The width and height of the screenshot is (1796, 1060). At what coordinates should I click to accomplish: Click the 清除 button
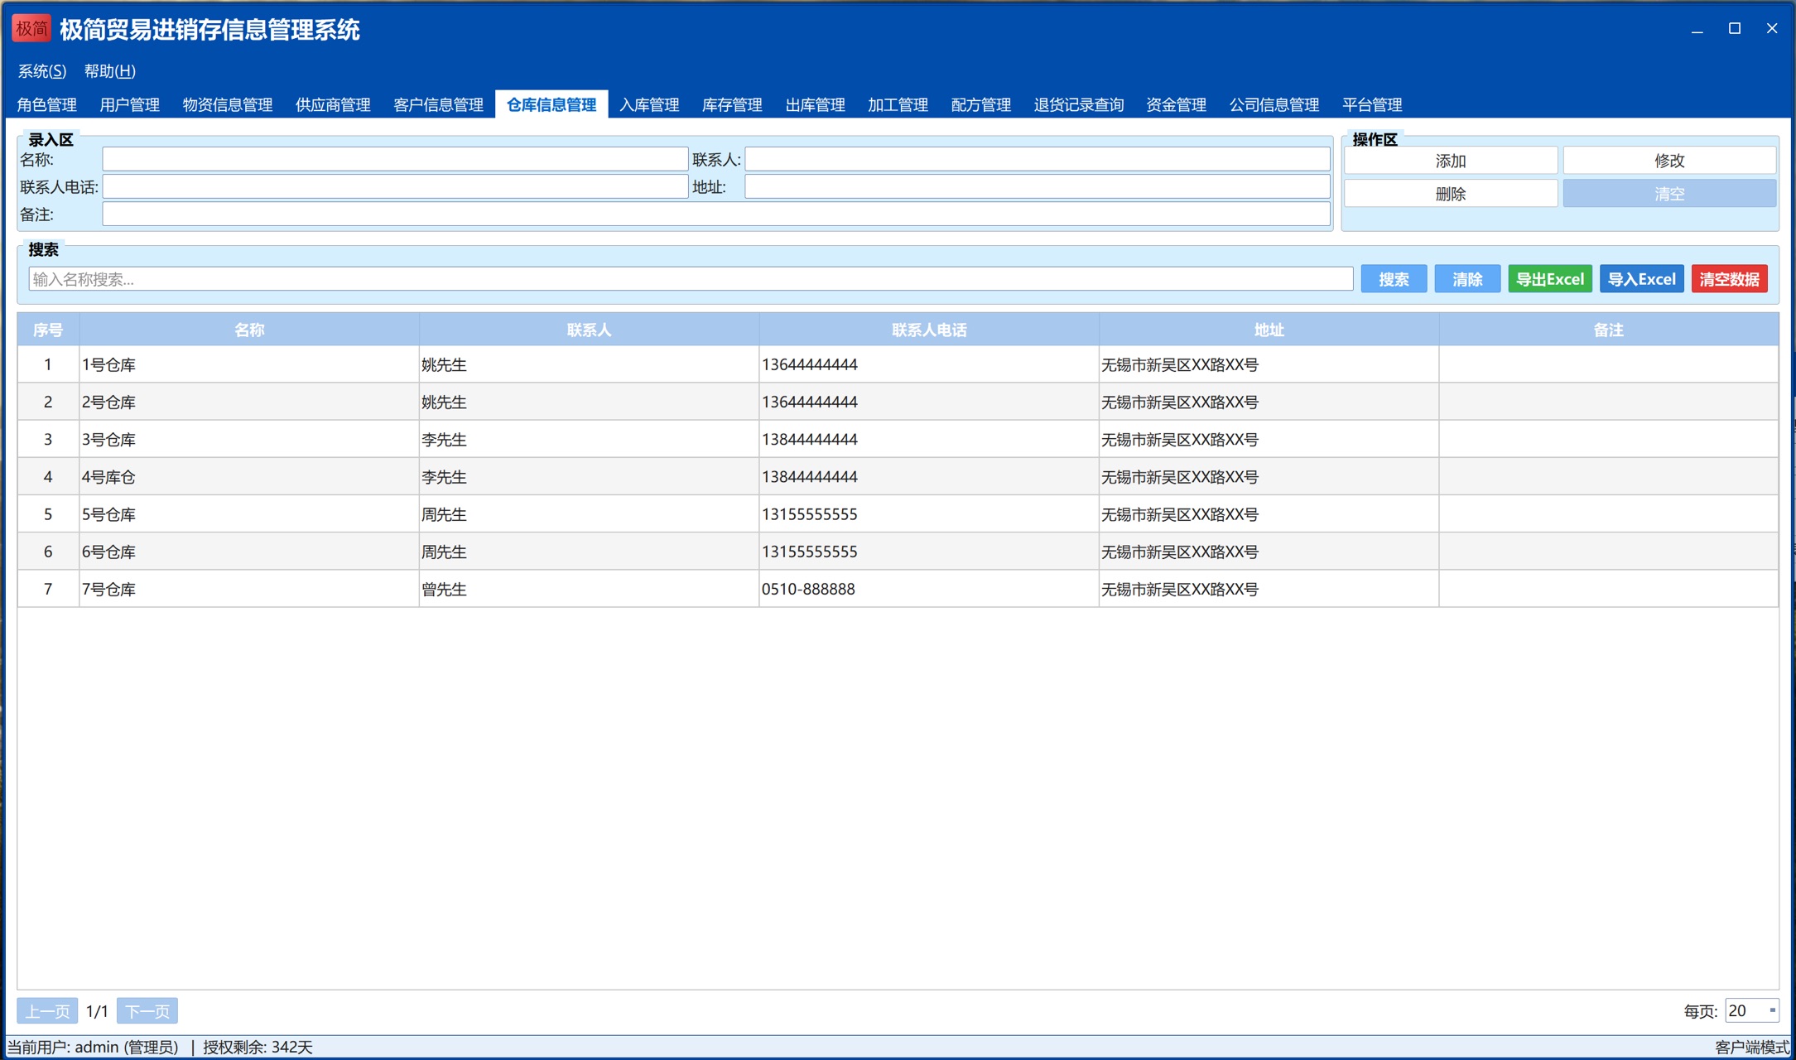pyautogui.click(x=1467, y=279)
